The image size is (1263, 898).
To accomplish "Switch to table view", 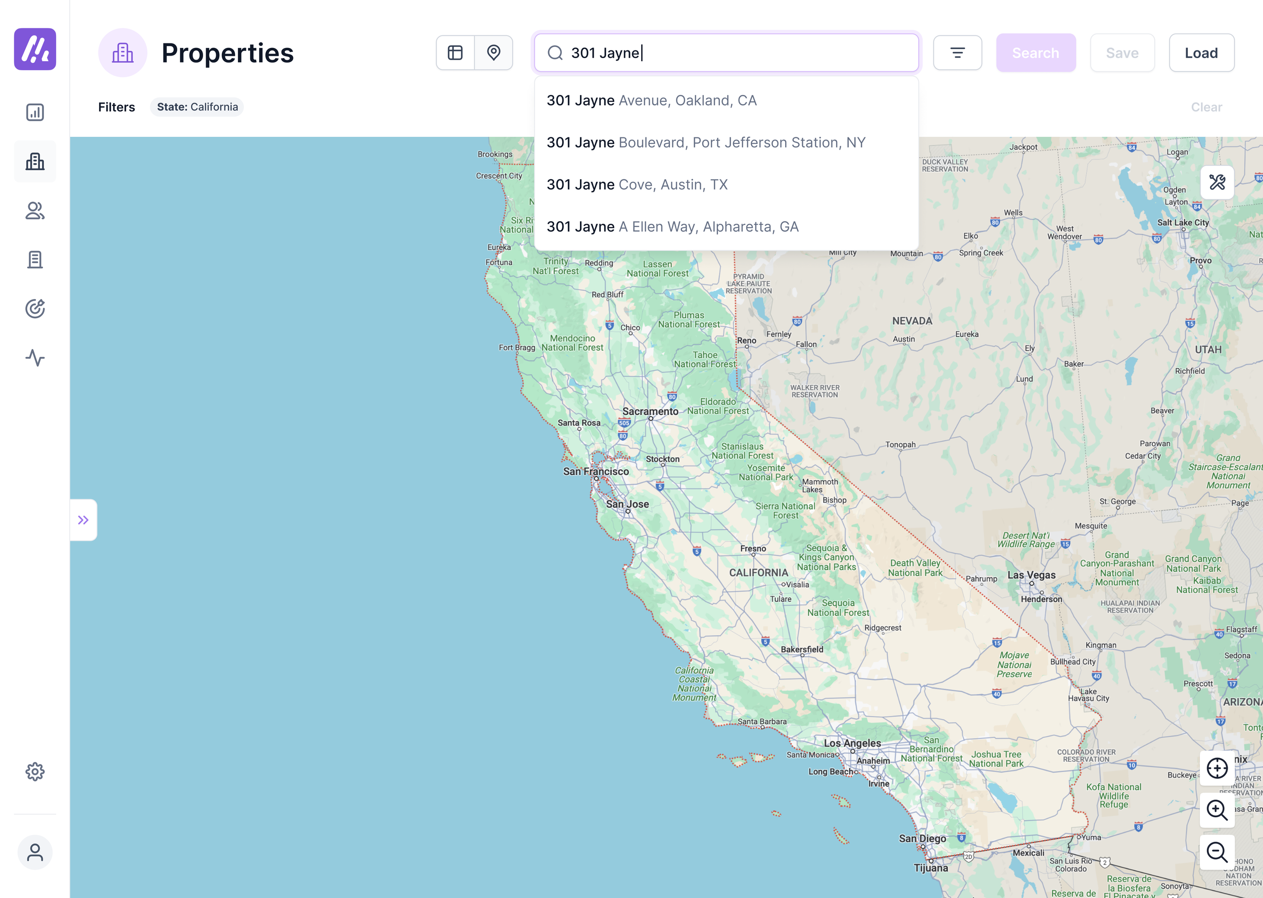I will coord(455,53).
